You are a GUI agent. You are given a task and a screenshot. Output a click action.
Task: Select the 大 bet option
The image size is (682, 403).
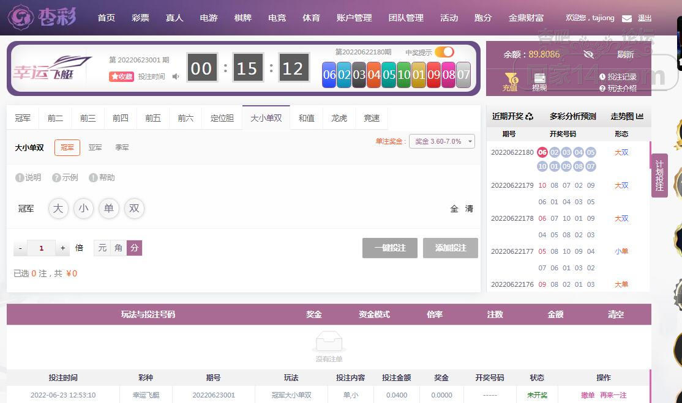(x=58, y=209)
